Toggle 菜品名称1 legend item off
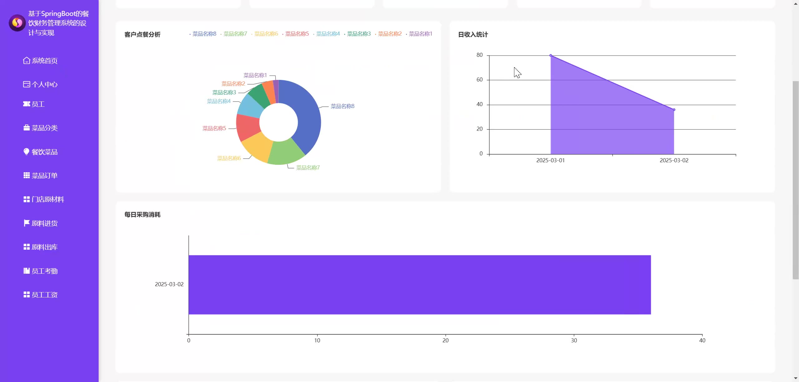The width and height of the screenshot is (799, 382). [x=420, y=34]
